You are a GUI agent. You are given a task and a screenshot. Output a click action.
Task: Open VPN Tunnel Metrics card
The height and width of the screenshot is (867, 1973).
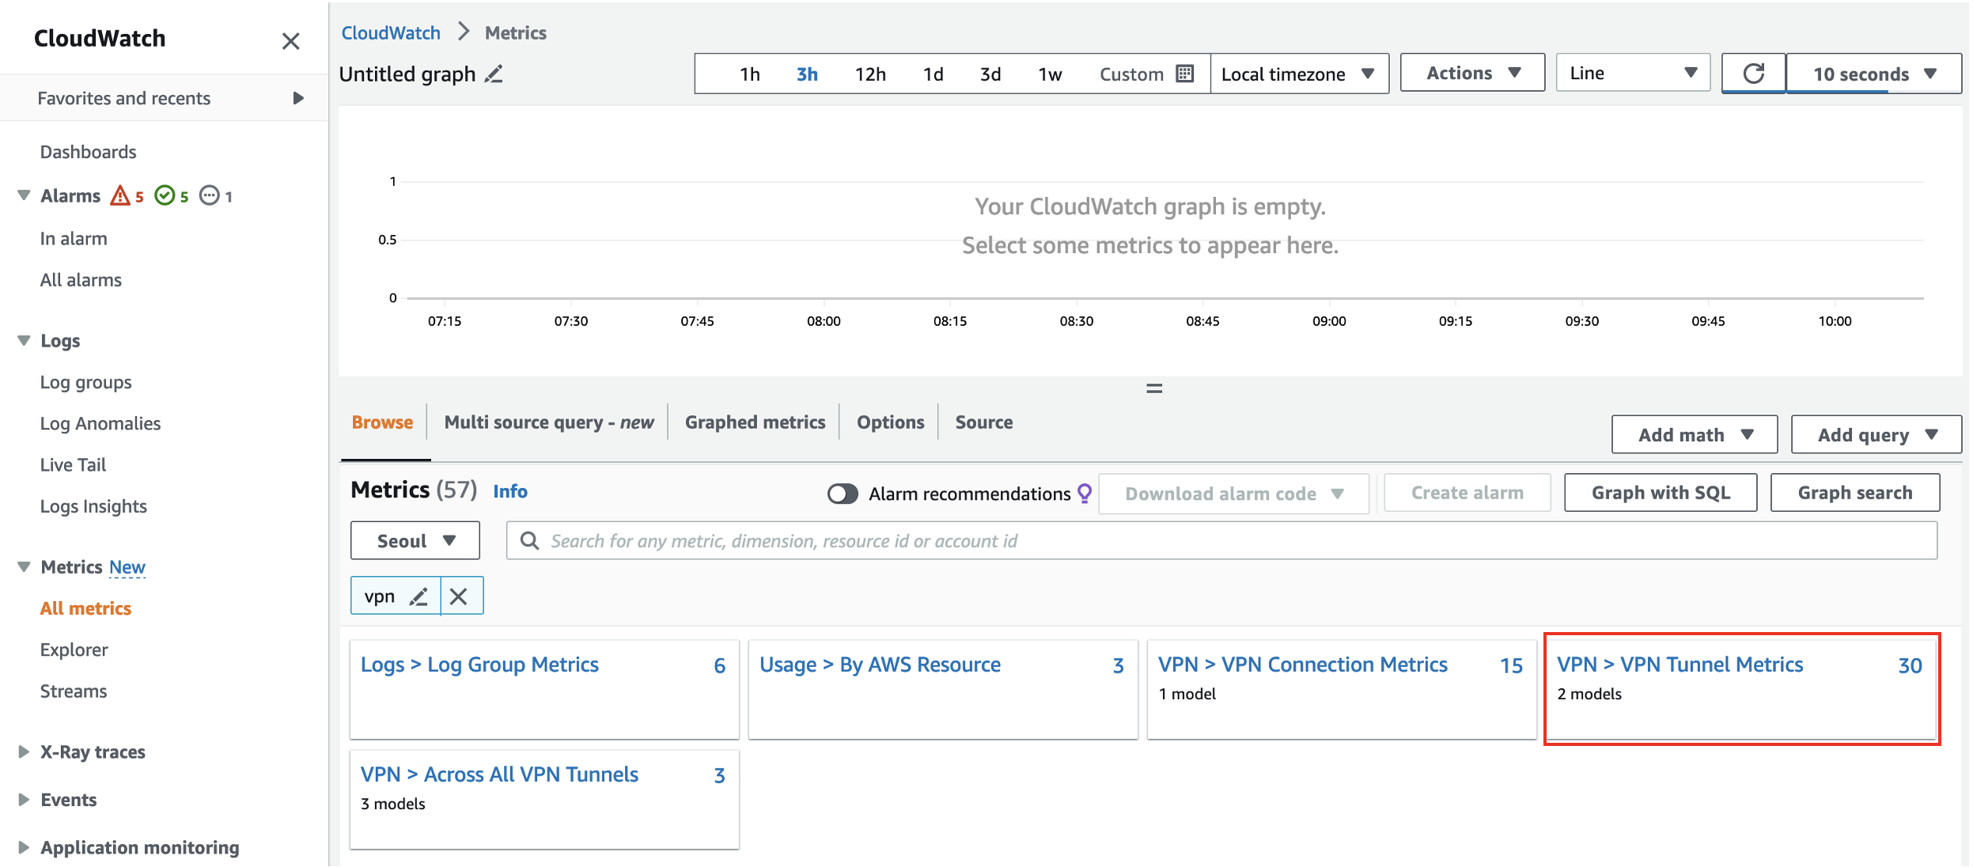click(1680, 665)
